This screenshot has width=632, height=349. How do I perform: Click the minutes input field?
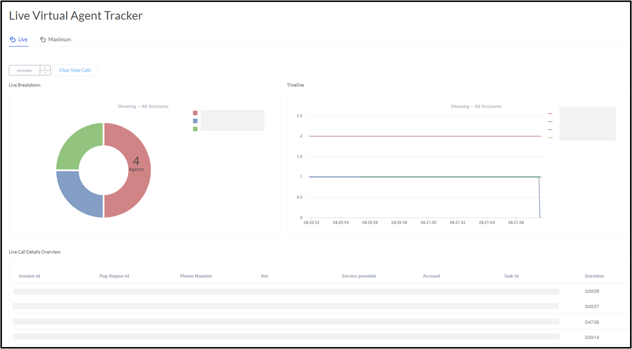pos(24,70)
